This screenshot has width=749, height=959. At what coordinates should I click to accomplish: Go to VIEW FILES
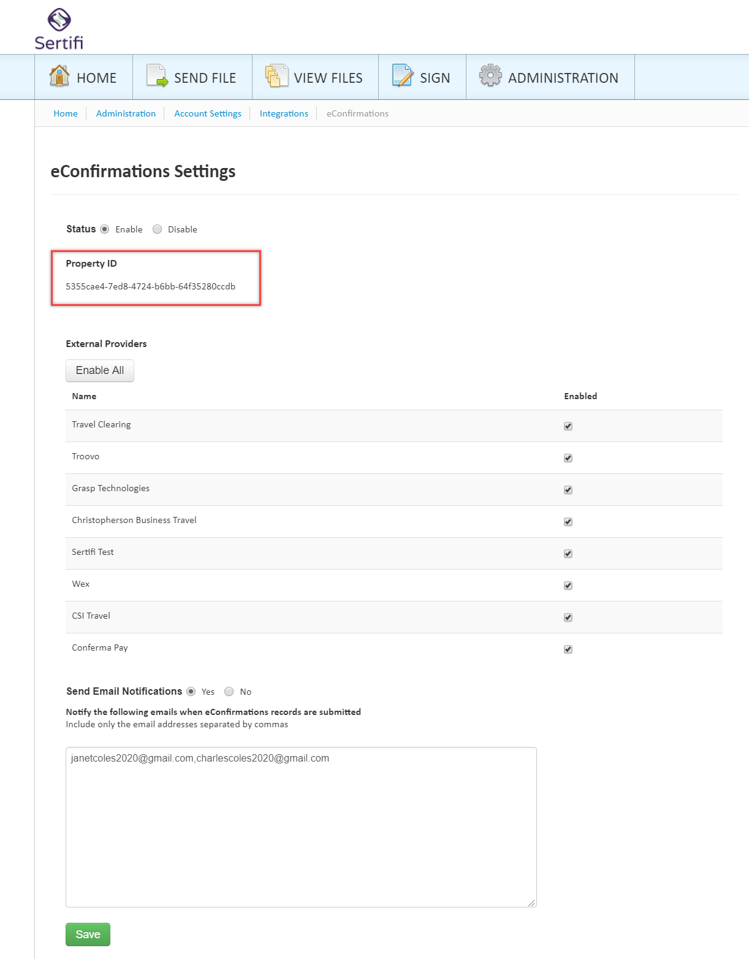pyautogui.click(x=315, y=77)
